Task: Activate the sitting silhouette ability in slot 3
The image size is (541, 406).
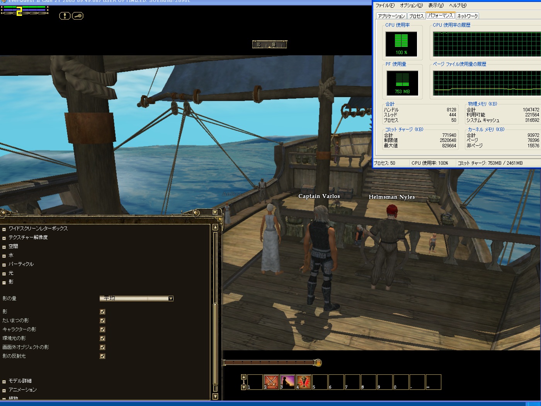Action: (288, 382)
